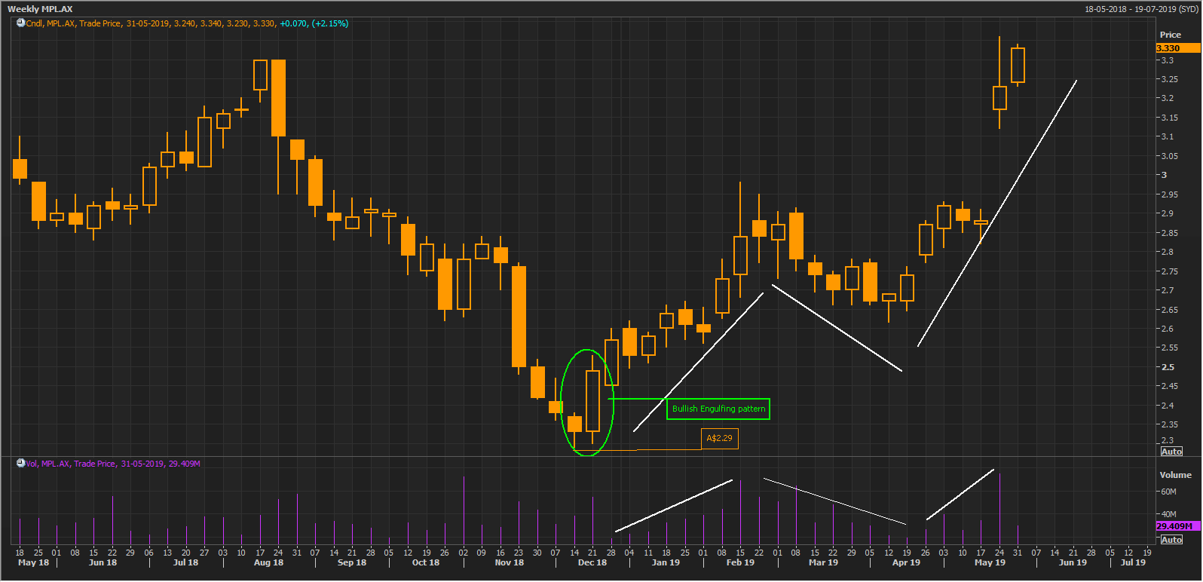Click the 2.75 price axis label
This screenshot has width=1203, height=582.
click(x=1169, y=271)
